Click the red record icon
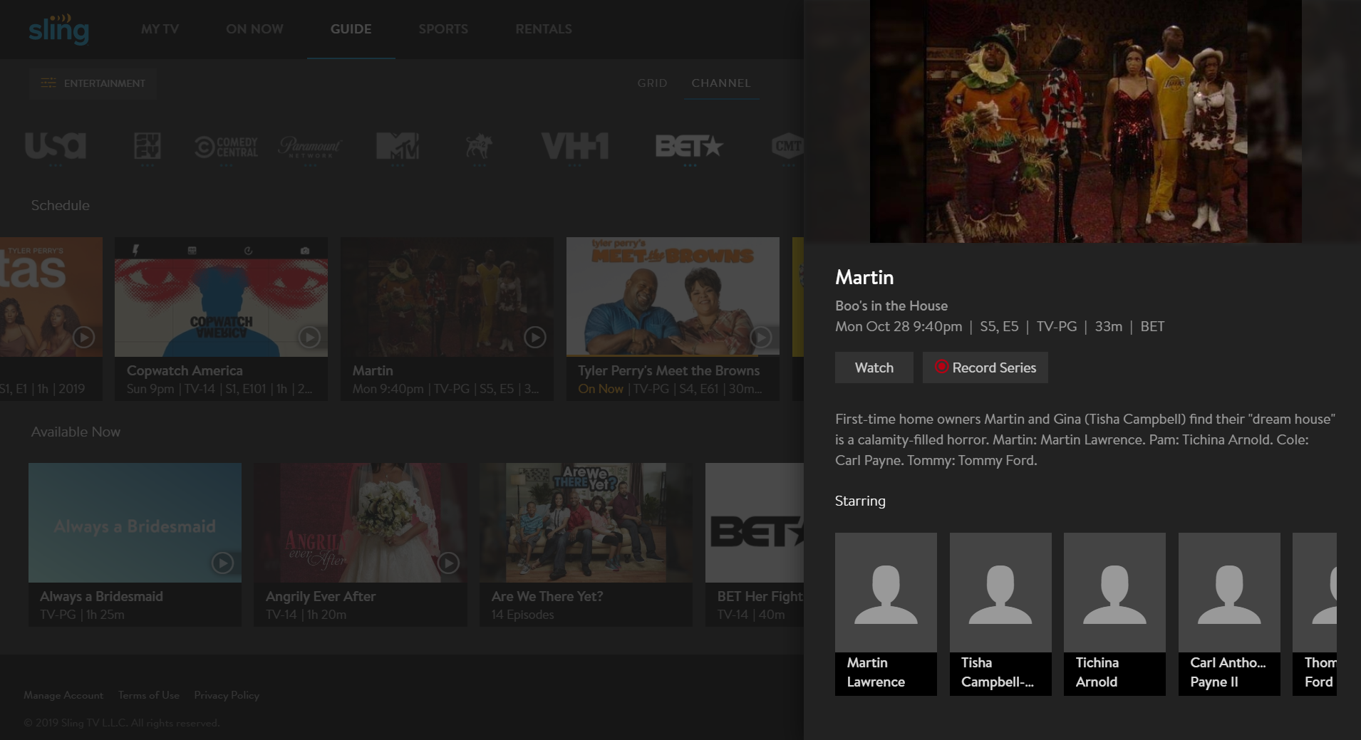Viewport: 1361px width, 740px height. (941, 367)
